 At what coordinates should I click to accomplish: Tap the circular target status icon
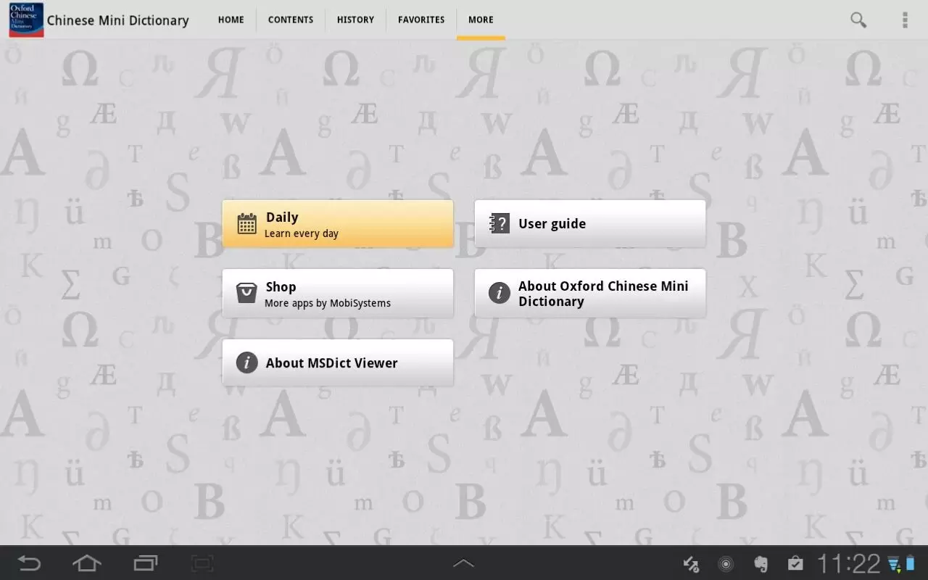tap(726, 564)
